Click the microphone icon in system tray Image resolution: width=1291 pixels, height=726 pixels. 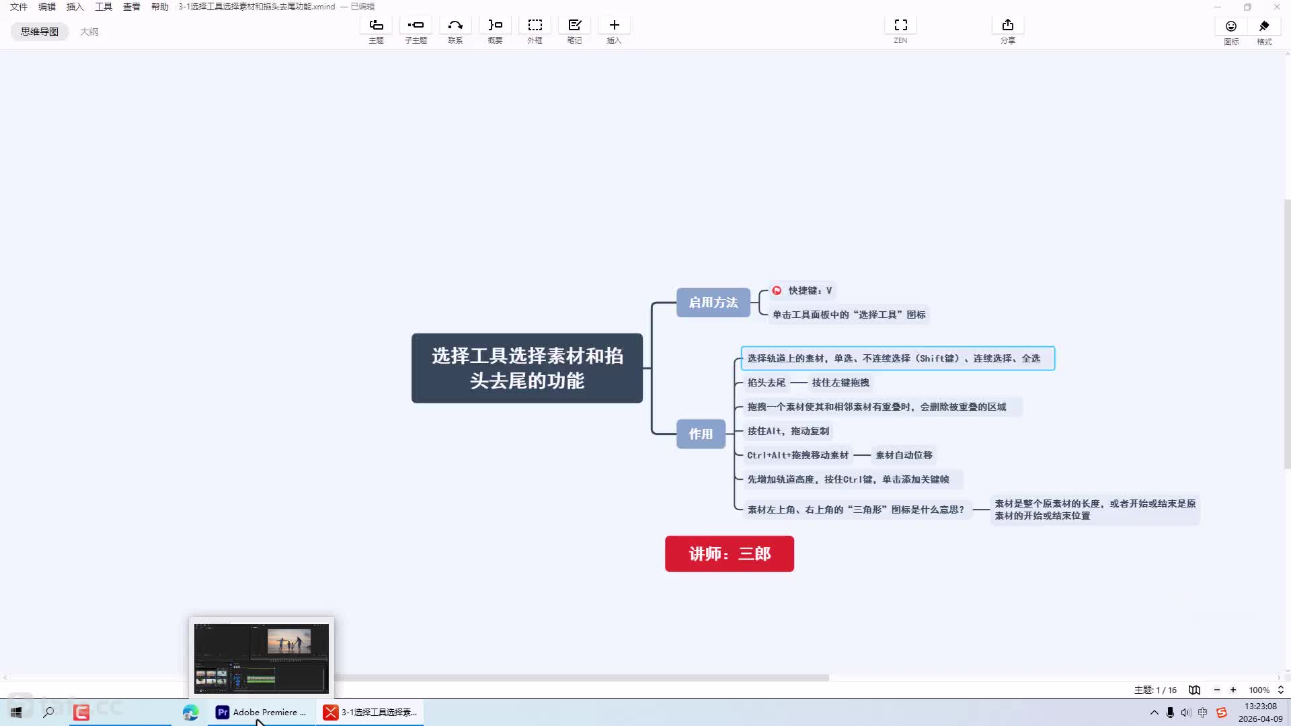tap(1170, 713)
